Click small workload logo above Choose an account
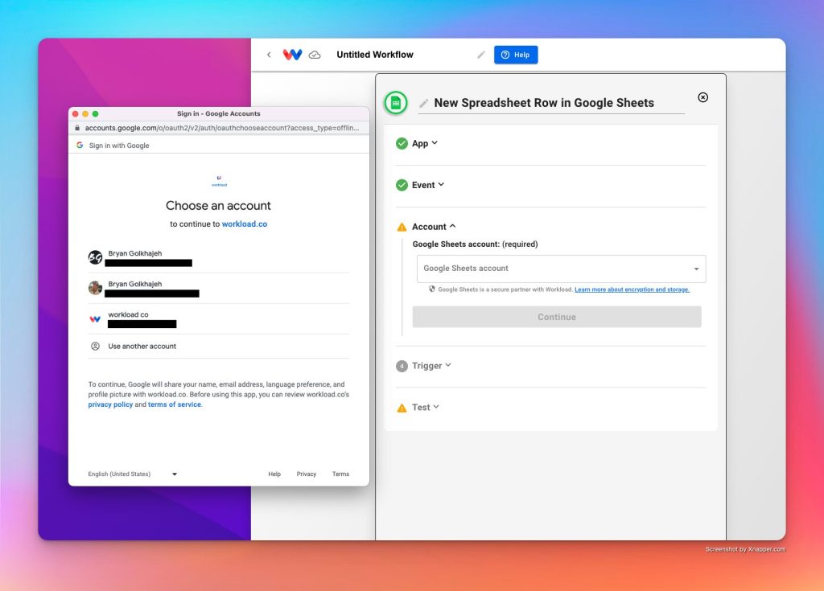The width and height of the screenshot is (824, 591). [x=219, y=181]
